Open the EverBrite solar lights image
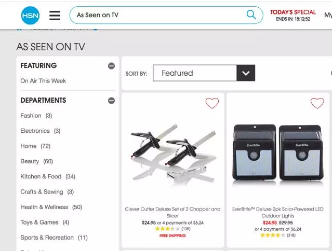 coord(278,152)
